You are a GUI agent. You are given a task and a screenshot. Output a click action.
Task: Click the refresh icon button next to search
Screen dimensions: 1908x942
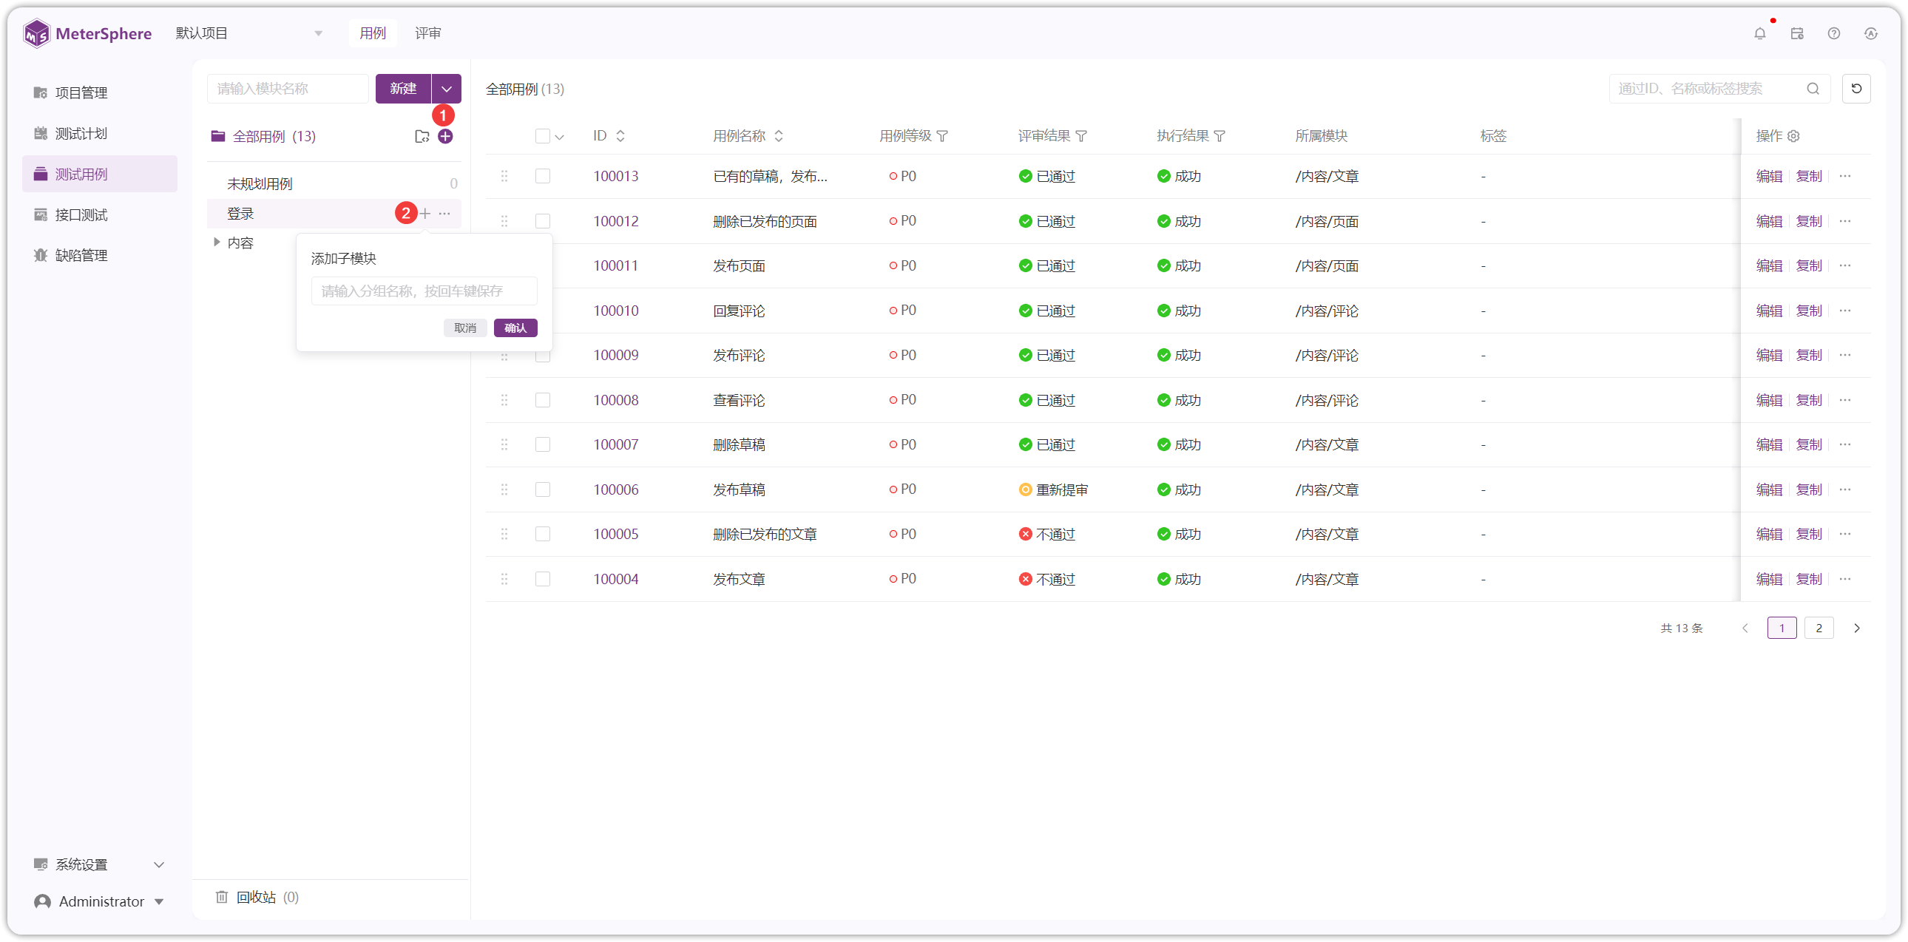pyautogui.click(x=1856, y=89)
